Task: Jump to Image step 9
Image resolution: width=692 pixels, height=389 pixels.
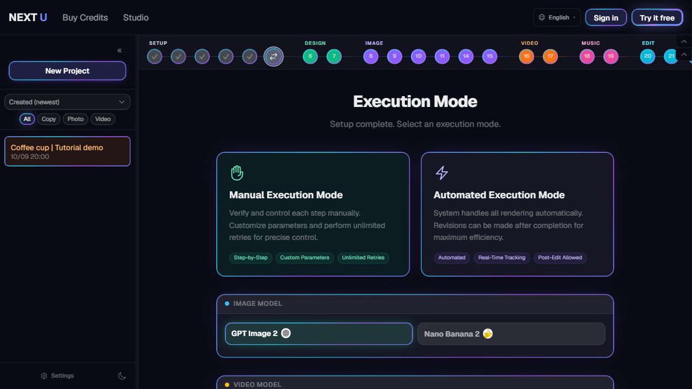Action: (x=395, y=56)
